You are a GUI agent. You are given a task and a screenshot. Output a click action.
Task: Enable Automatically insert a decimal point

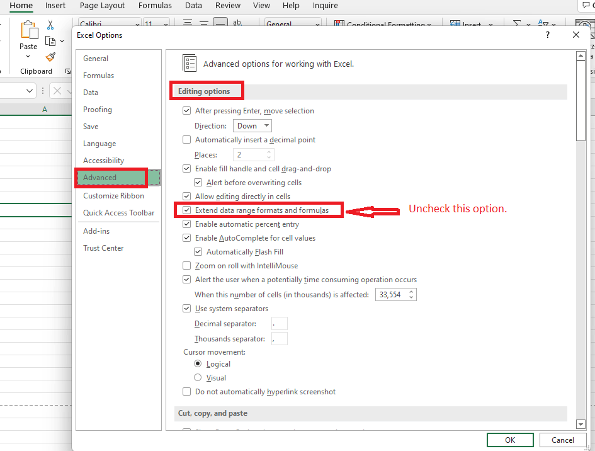click(187, 140)
